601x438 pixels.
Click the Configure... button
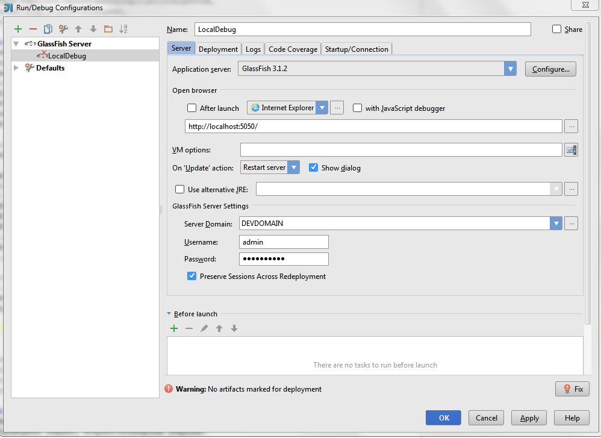pyautogui.click(x=550, y=69)
